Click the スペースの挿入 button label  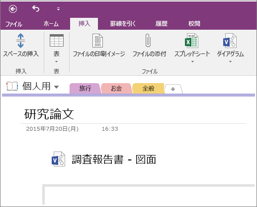(21, 54)
